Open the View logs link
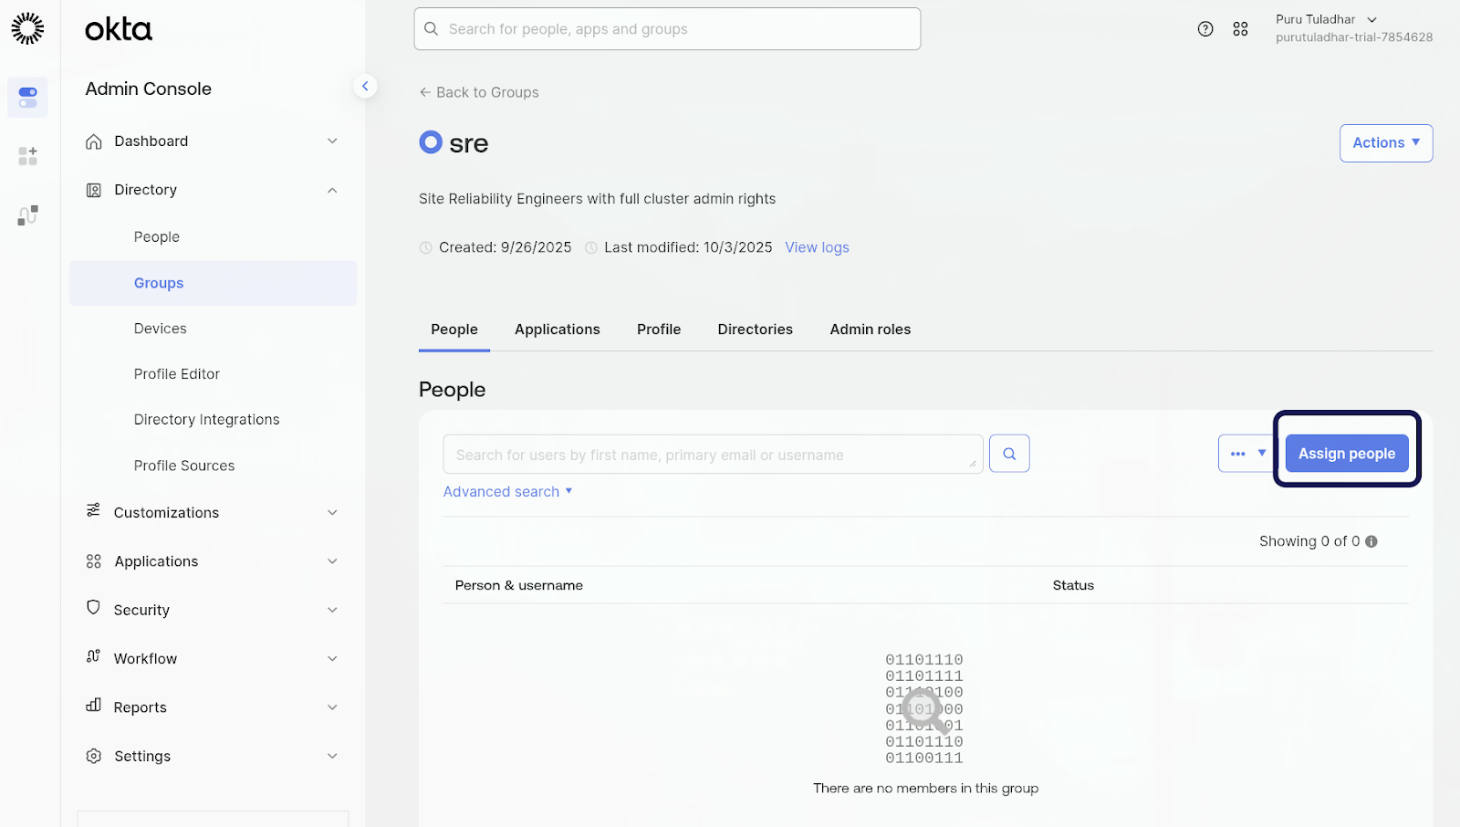Screen dimensions: 1460x827 (817, 247)
